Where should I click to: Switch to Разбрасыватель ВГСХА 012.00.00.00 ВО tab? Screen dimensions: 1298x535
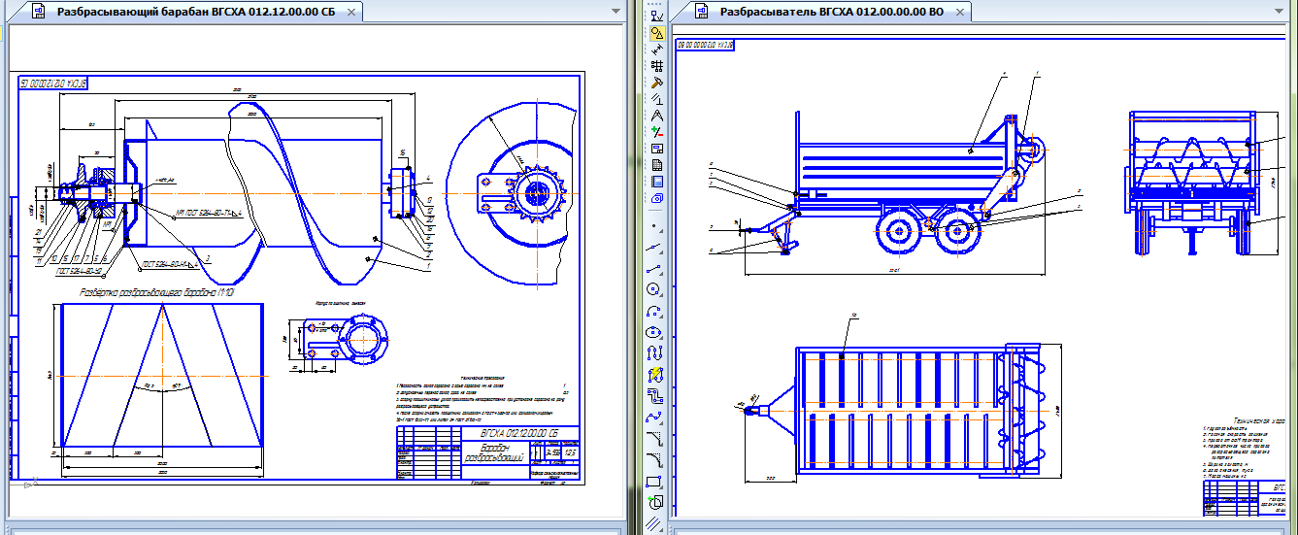coord(830,13)
